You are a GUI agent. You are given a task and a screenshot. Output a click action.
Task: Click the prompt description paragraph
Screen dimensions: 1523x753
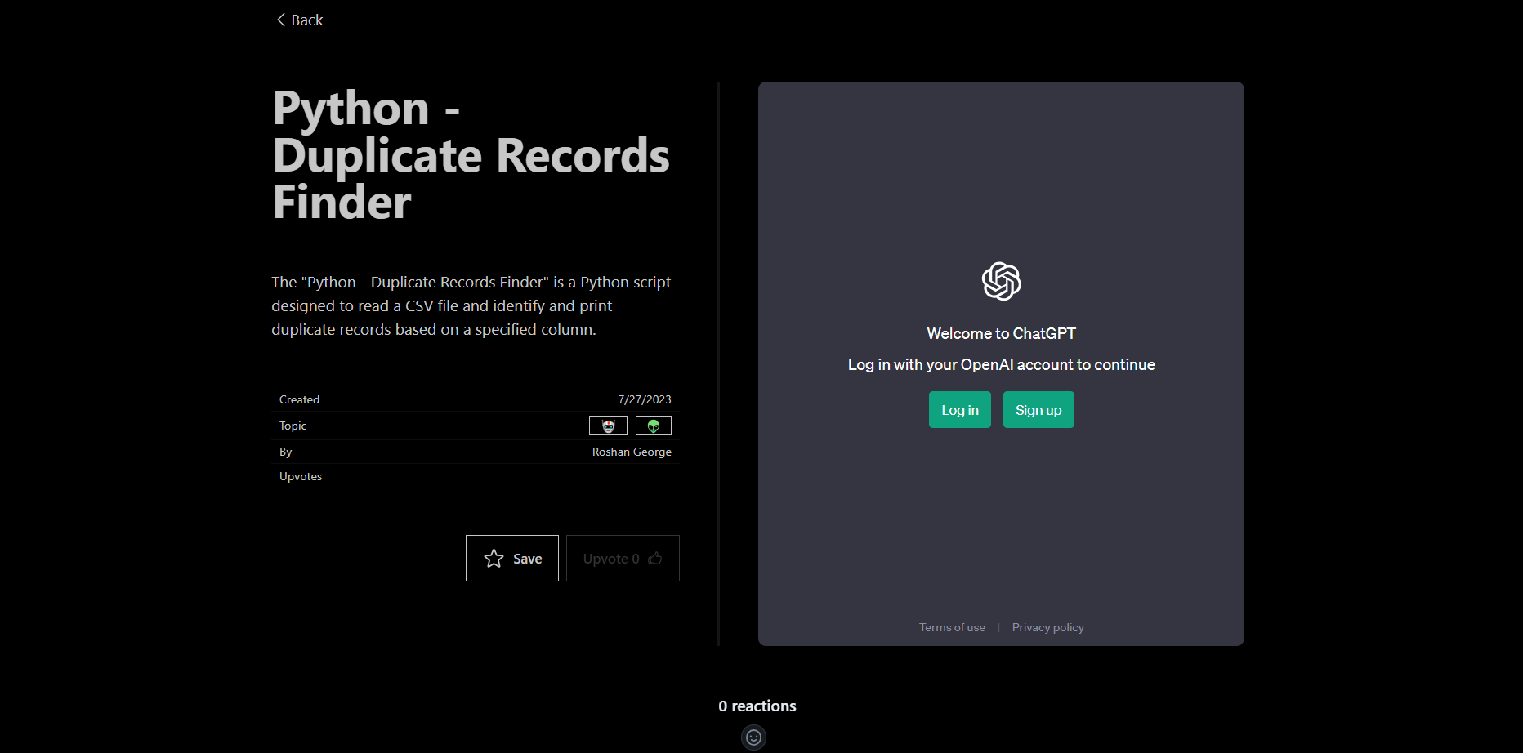[x=471, y=305]
